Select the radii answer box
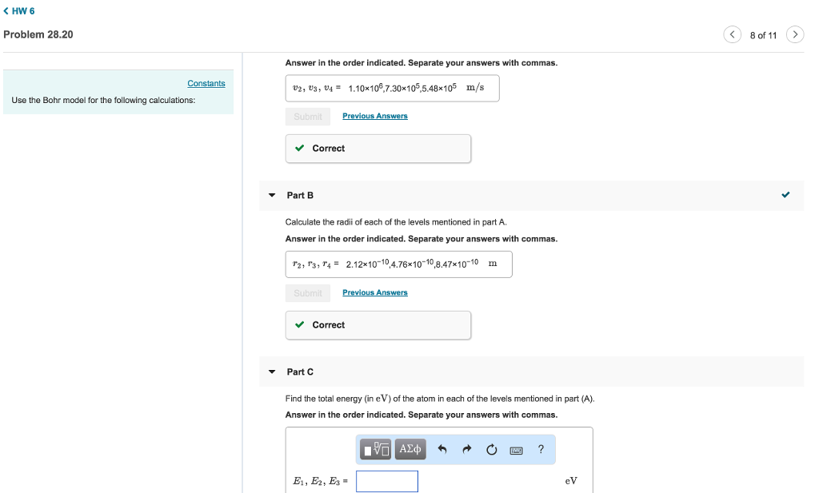 pos(398,264)
